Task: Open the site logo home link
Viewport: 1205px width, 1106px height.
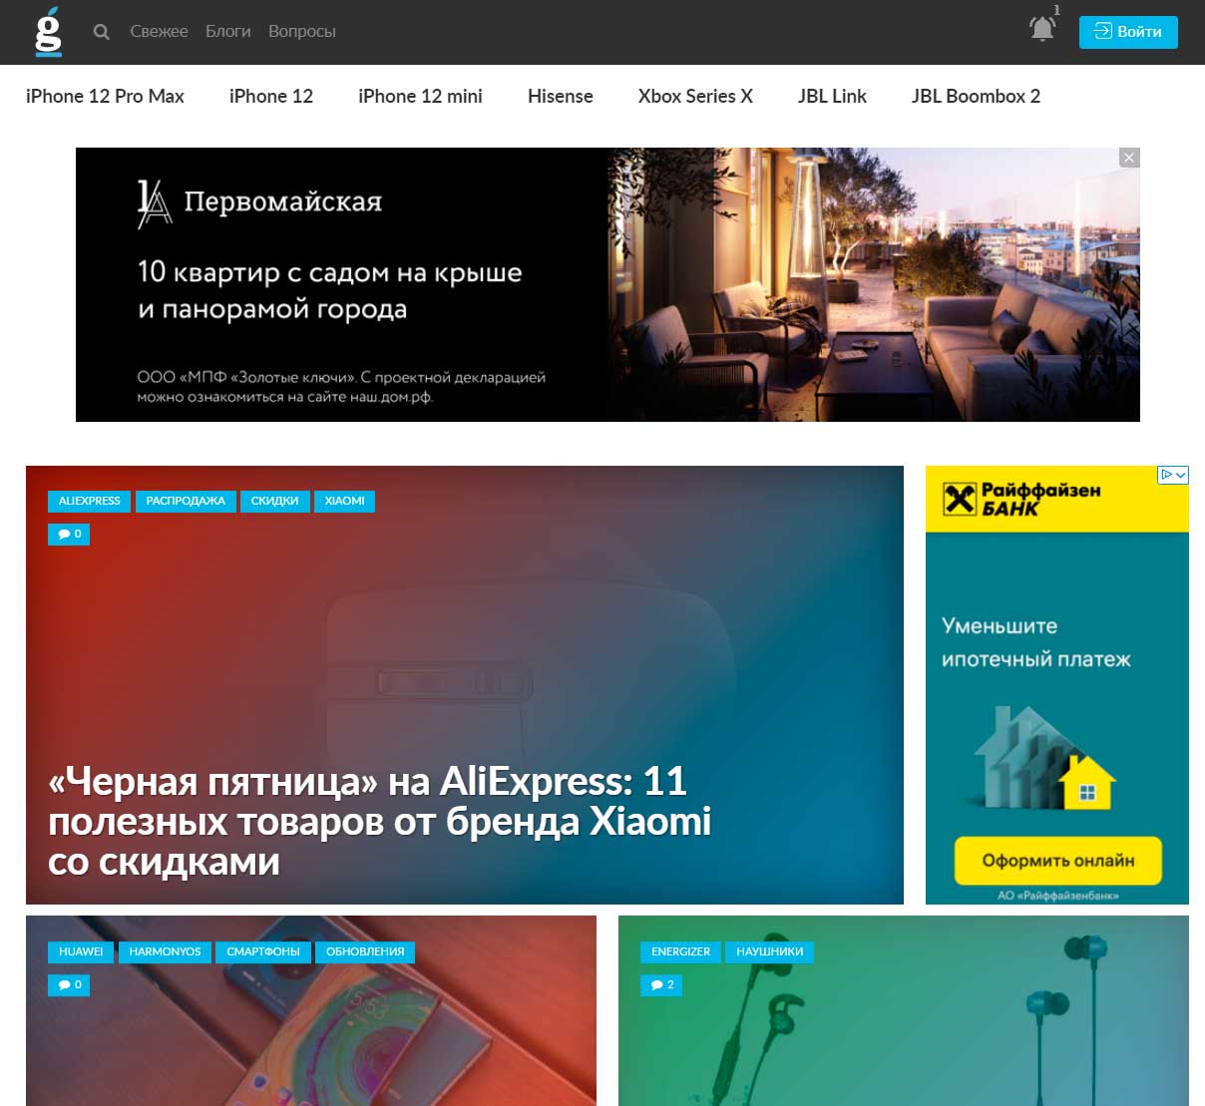Action: click(x=48, y=31)
